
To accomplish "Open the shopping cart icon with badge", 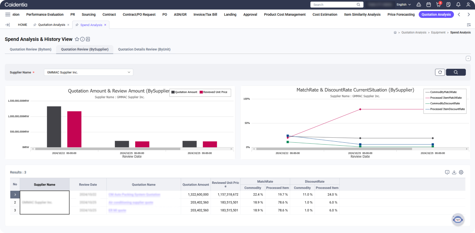I will [438, 5].
